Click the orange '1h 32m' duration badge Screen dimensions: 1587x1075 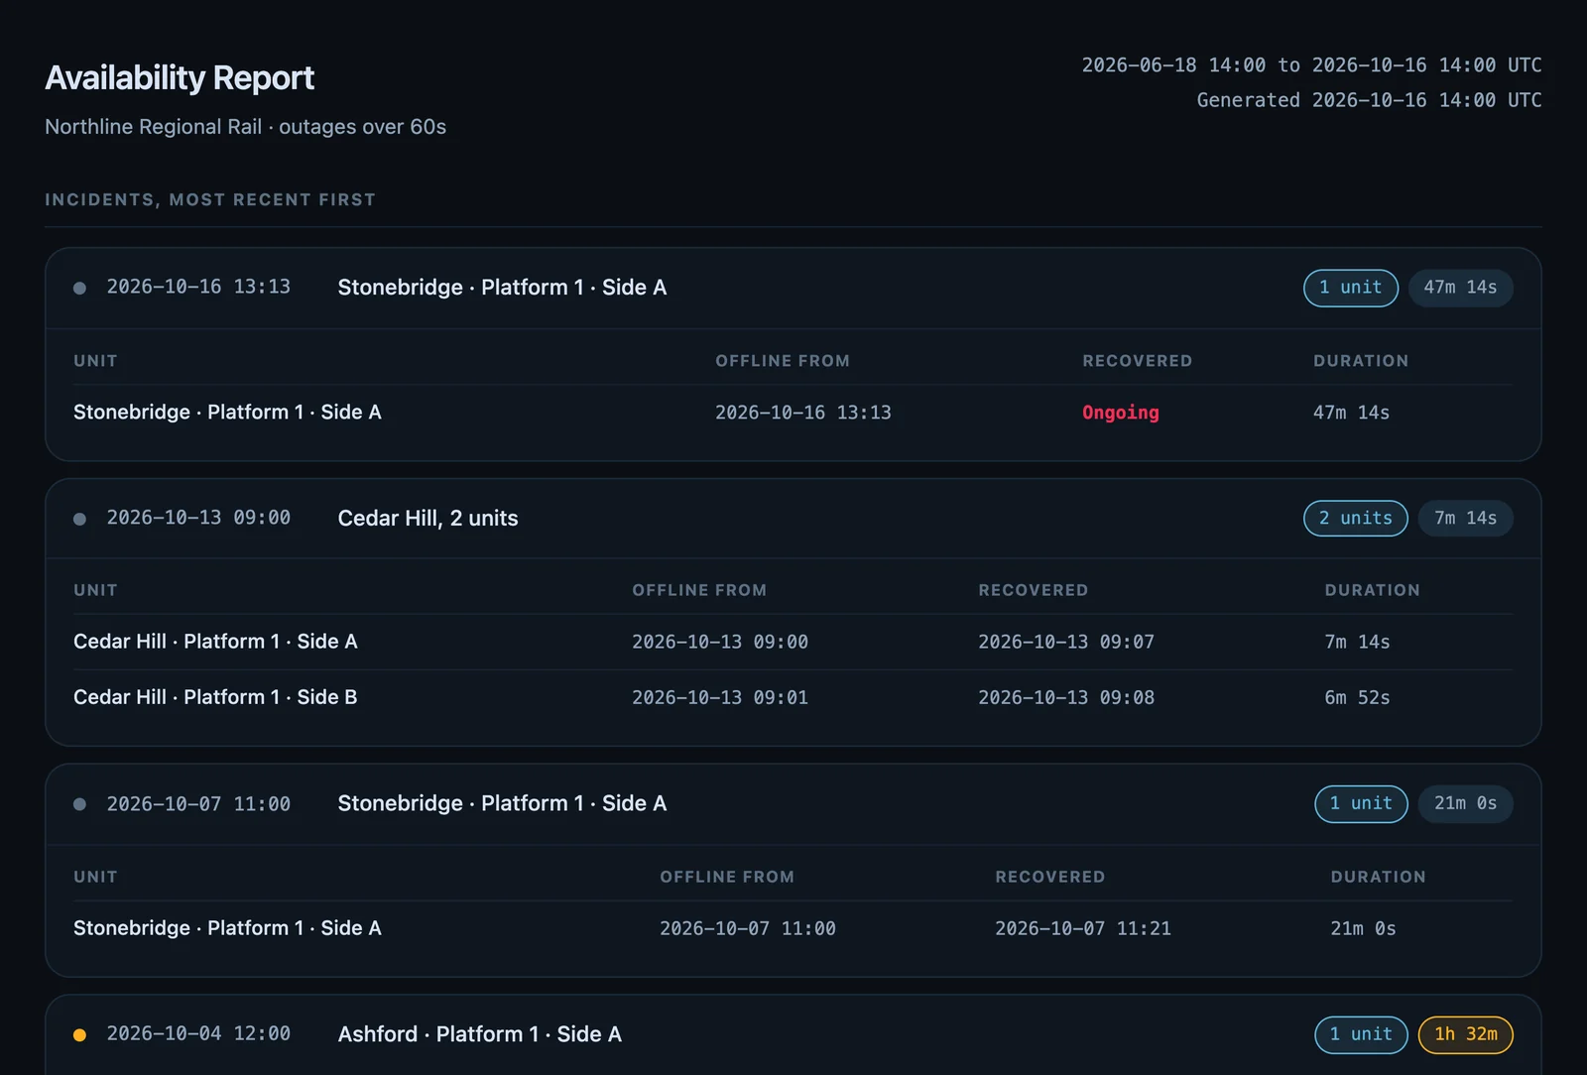coord(1465,1034)
